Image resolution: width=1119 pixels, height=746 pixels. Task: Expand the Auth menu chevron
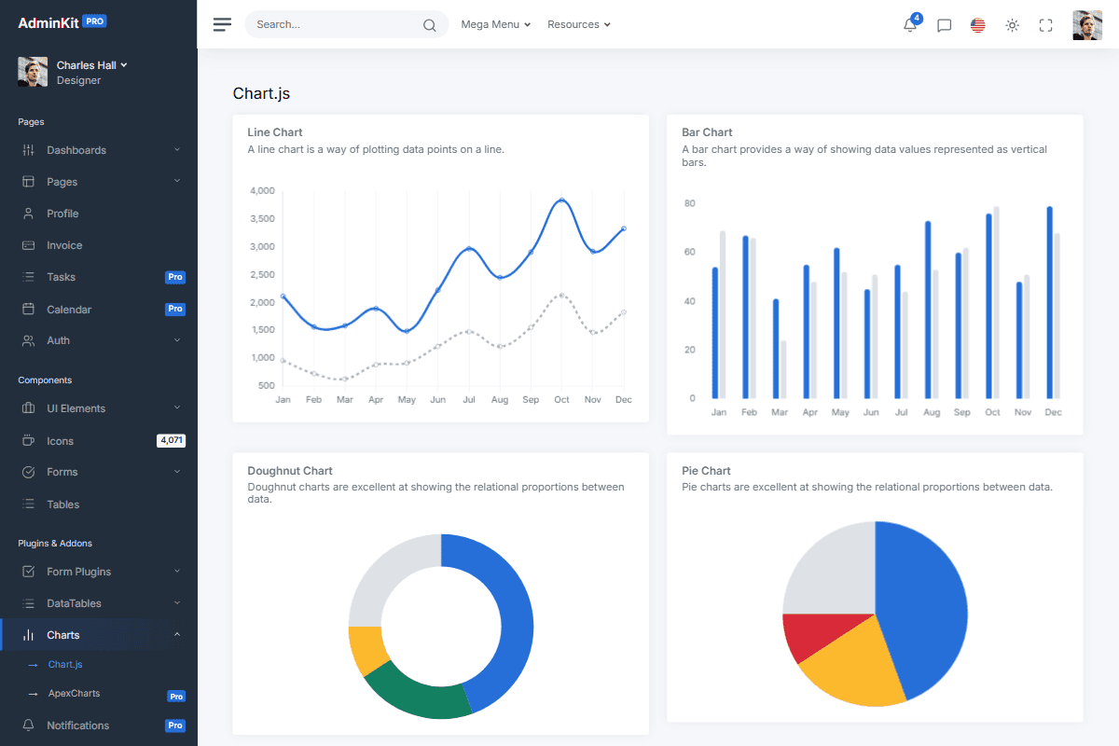pos(177,340)
